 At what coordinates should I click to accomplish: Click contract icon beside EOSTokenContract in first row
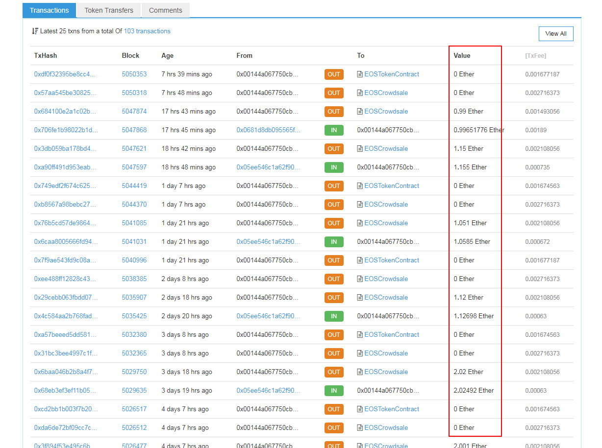tap(360, 74)
